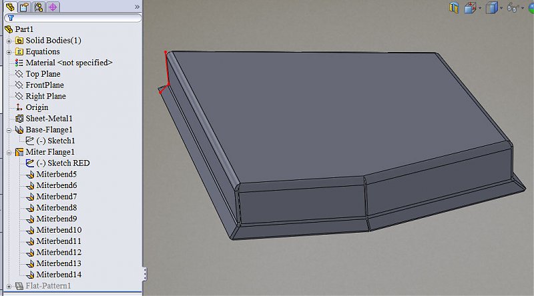Click the Miter Flange1 label
The width and height of the screenshot is (534, 296).
click(50, 152)
